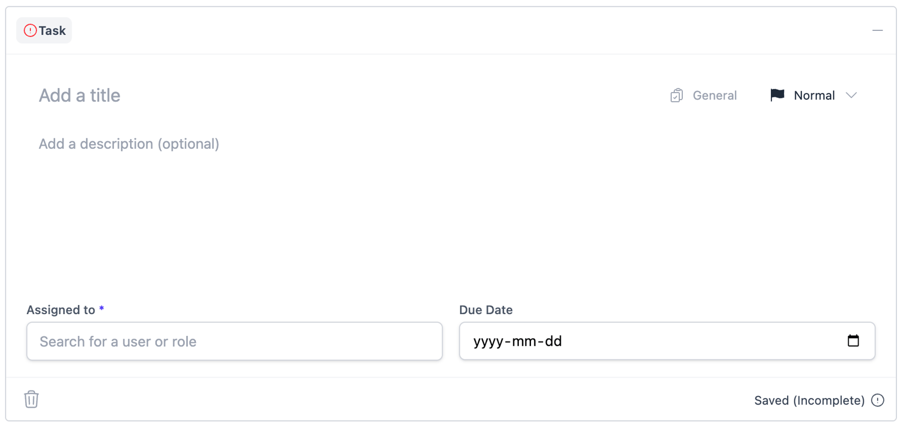
Task: Click the Add a title field
Action: [x=229, y=96]
